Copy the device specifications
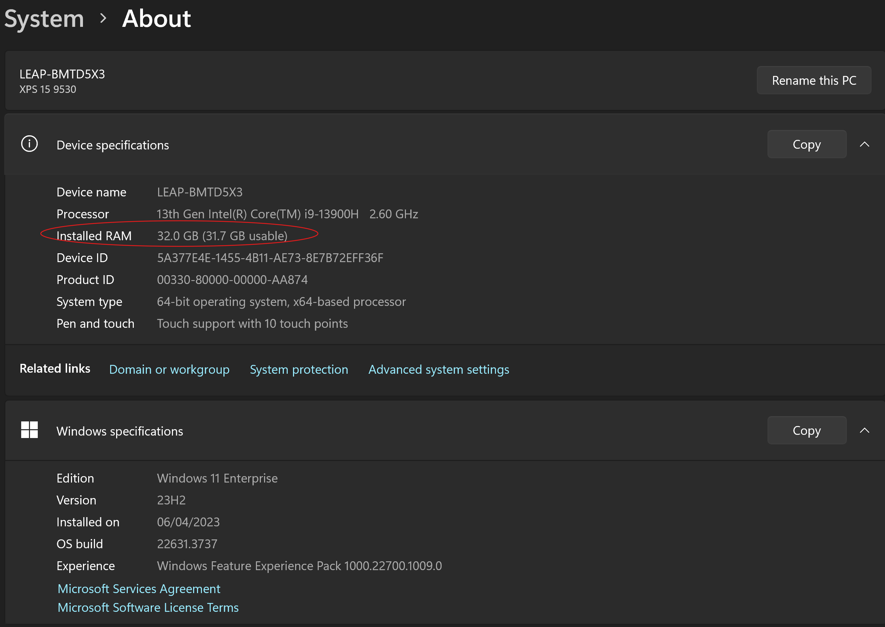 point(806,144)
